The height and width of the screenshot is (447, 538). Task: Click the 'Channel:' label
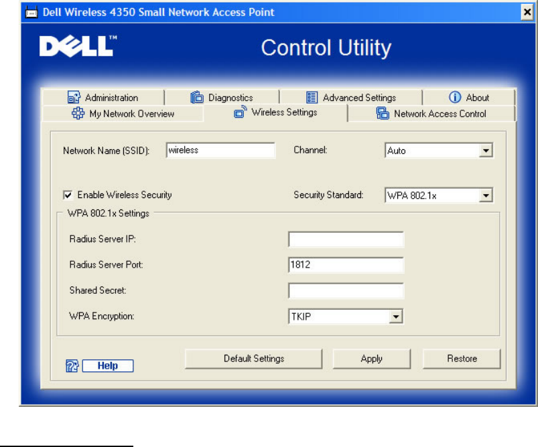click(x=310, y=150)
